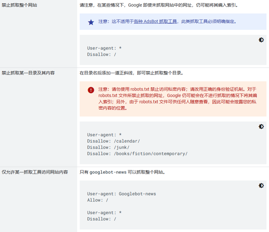
Task: Toggle dark theme on the Googlebot-news code block
Action: [261, 186]
